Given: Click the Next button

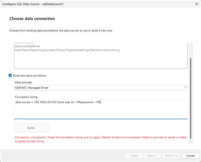Looking at the screenshot, I should pos(152,156).
